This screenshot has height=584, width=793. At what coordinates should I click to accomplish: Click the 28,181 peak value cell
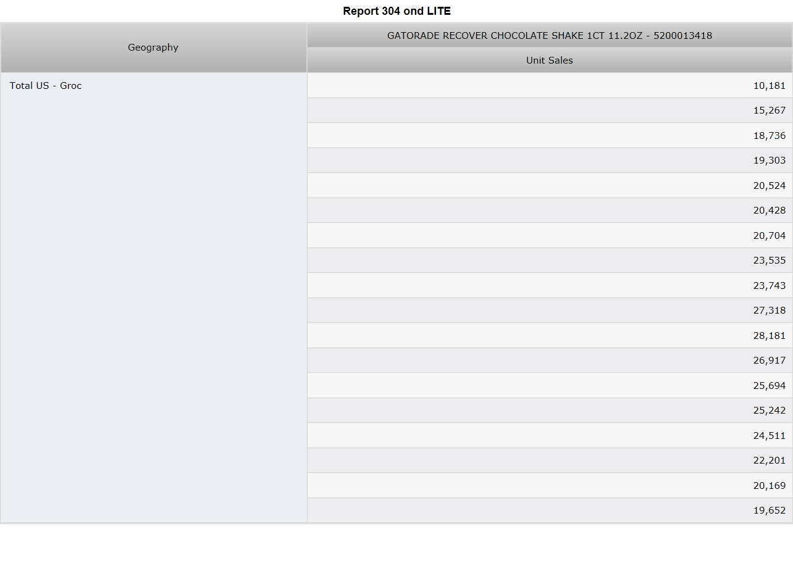[x=550, y=336]
